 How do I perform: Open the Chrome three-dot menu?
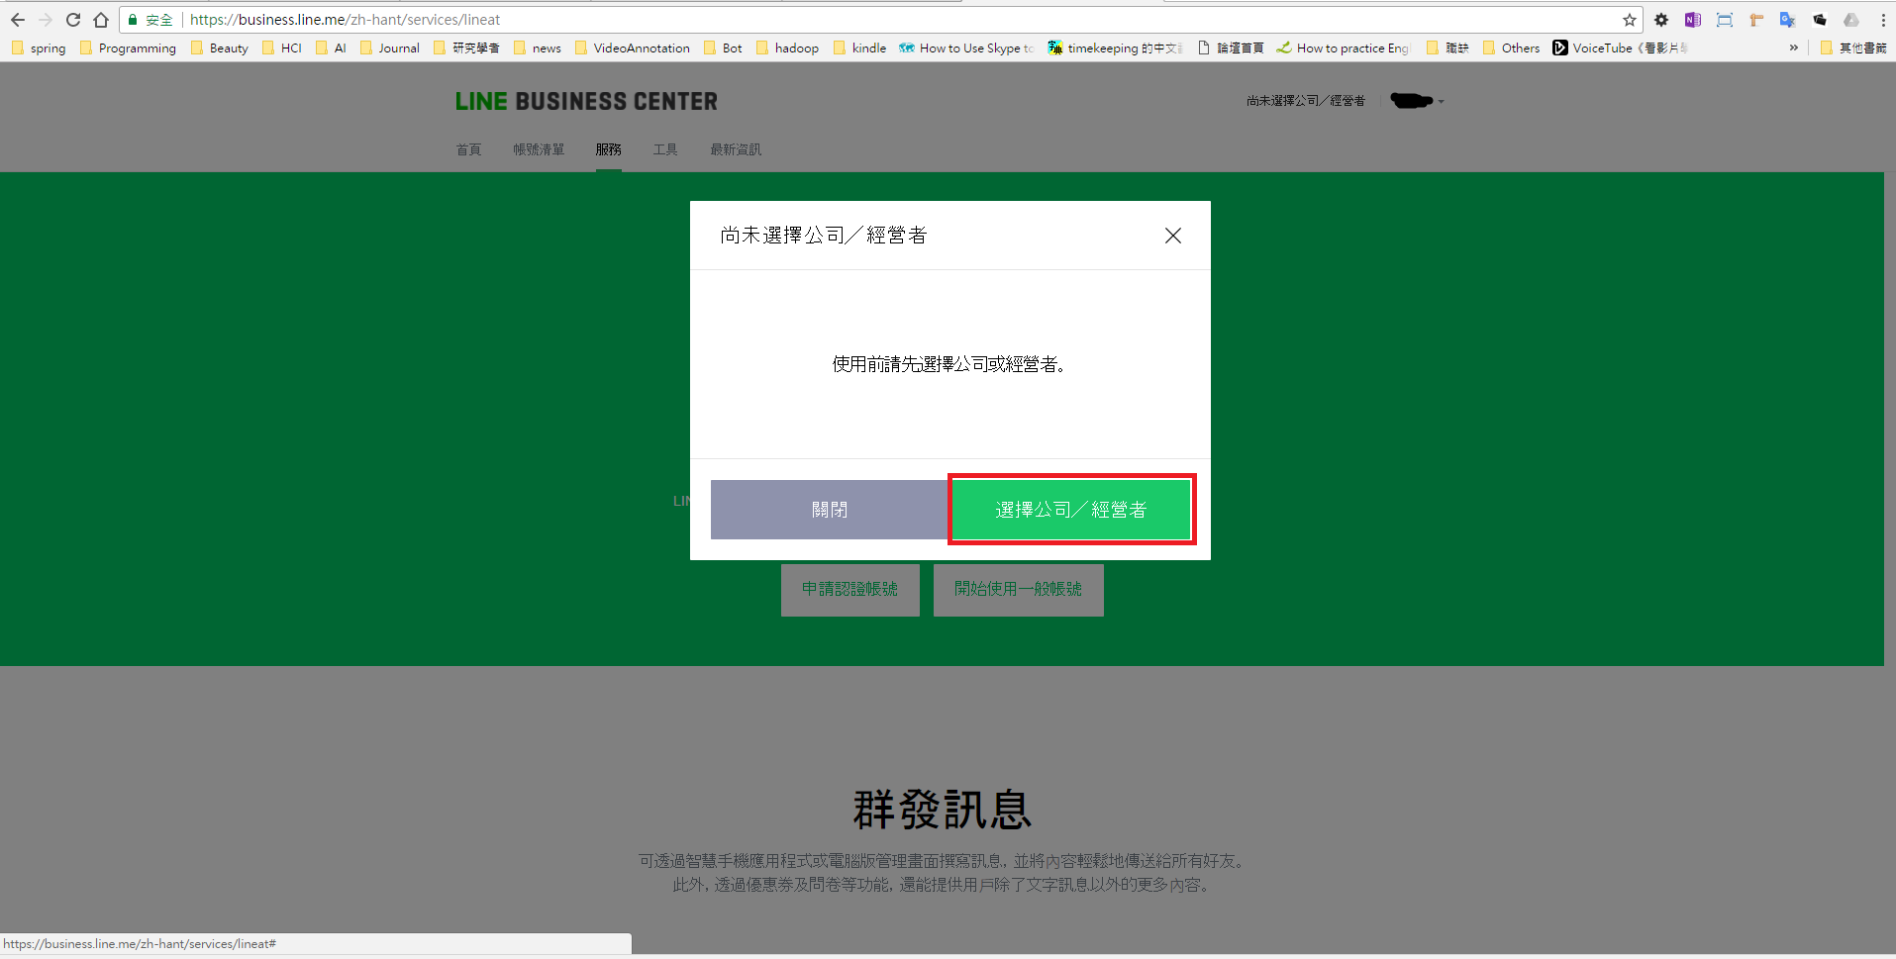[x=1883, y=20]
